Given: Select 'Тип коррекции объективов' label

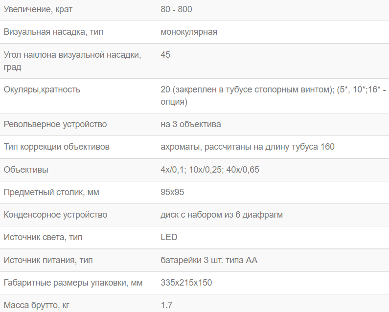Looking at the screenshot, I should (56, 147).
